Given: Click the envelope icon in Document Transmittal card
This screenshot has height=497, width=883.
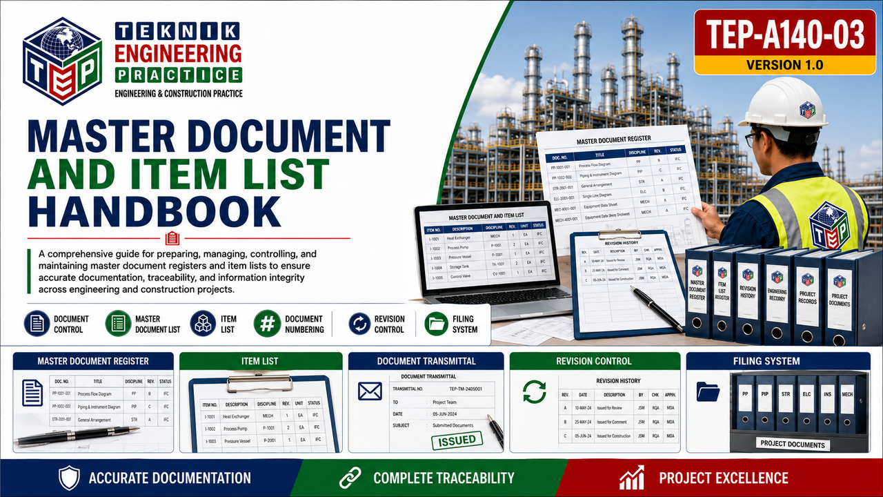Looking at the screenshot, I should 370,392.
